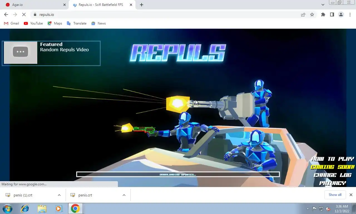Image resolution: width=356 pixels, height=214 pixels.
Task: Expand options for penis (1).crt download
Action: pyautogui.click(x=59, y=195)
